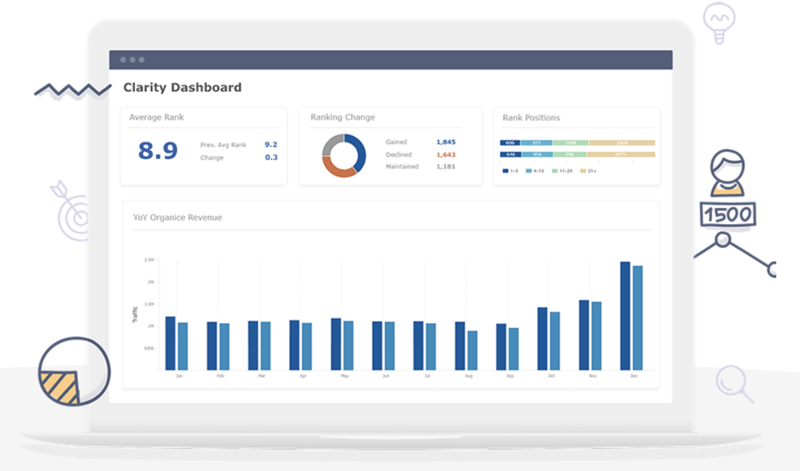Click the 'Gained' label
Viewport: 800px width, 471px height.
tap(396, 142)
